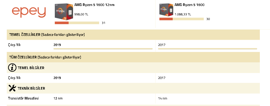This screenshot has width=270, height=106.
Task: Open AMD Ryzen 5 1600 title link
Action: (189, 5)
